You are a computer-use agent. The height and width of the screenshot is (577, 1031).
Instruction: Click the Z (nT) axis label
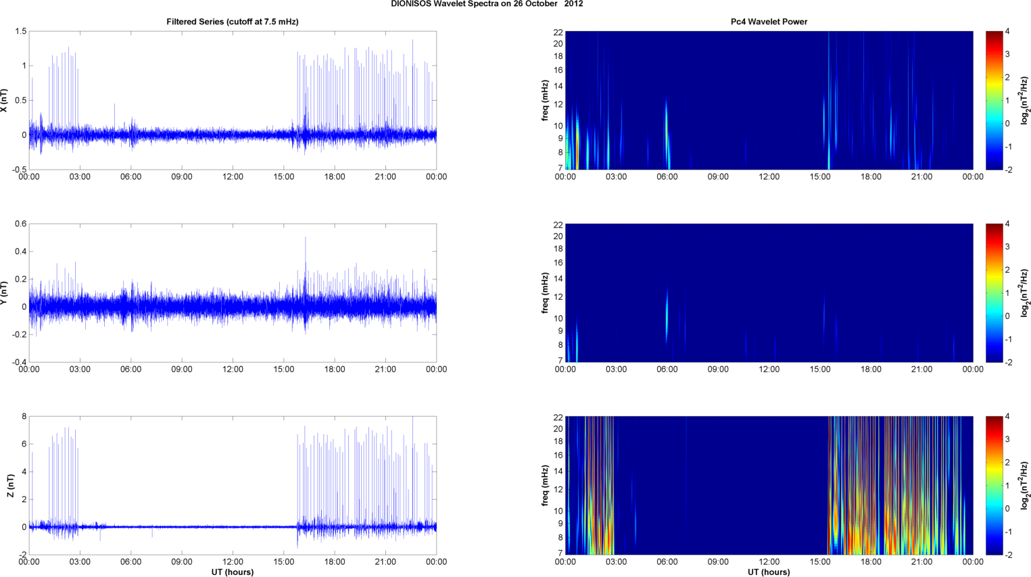coord(10,486)
